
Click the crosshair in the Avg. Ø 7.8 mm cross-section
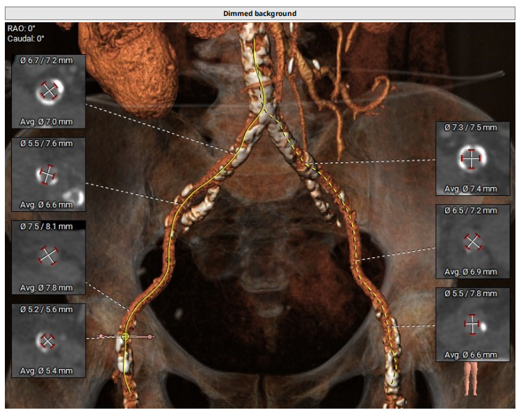pyautogui.click(x=48, y=256)
